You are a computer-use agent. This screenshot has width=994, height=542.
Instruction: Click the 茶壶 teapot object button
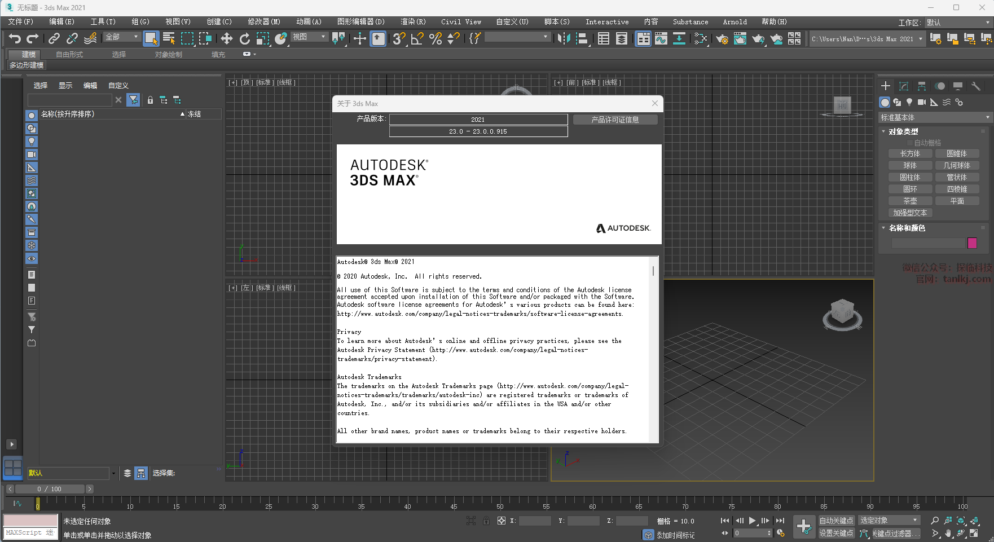tap(910, 201)
